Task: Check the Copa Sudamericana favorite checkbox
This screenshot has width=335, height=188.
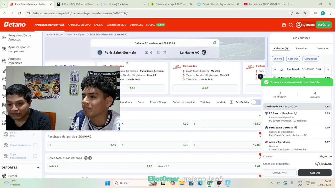Action: 35,156
